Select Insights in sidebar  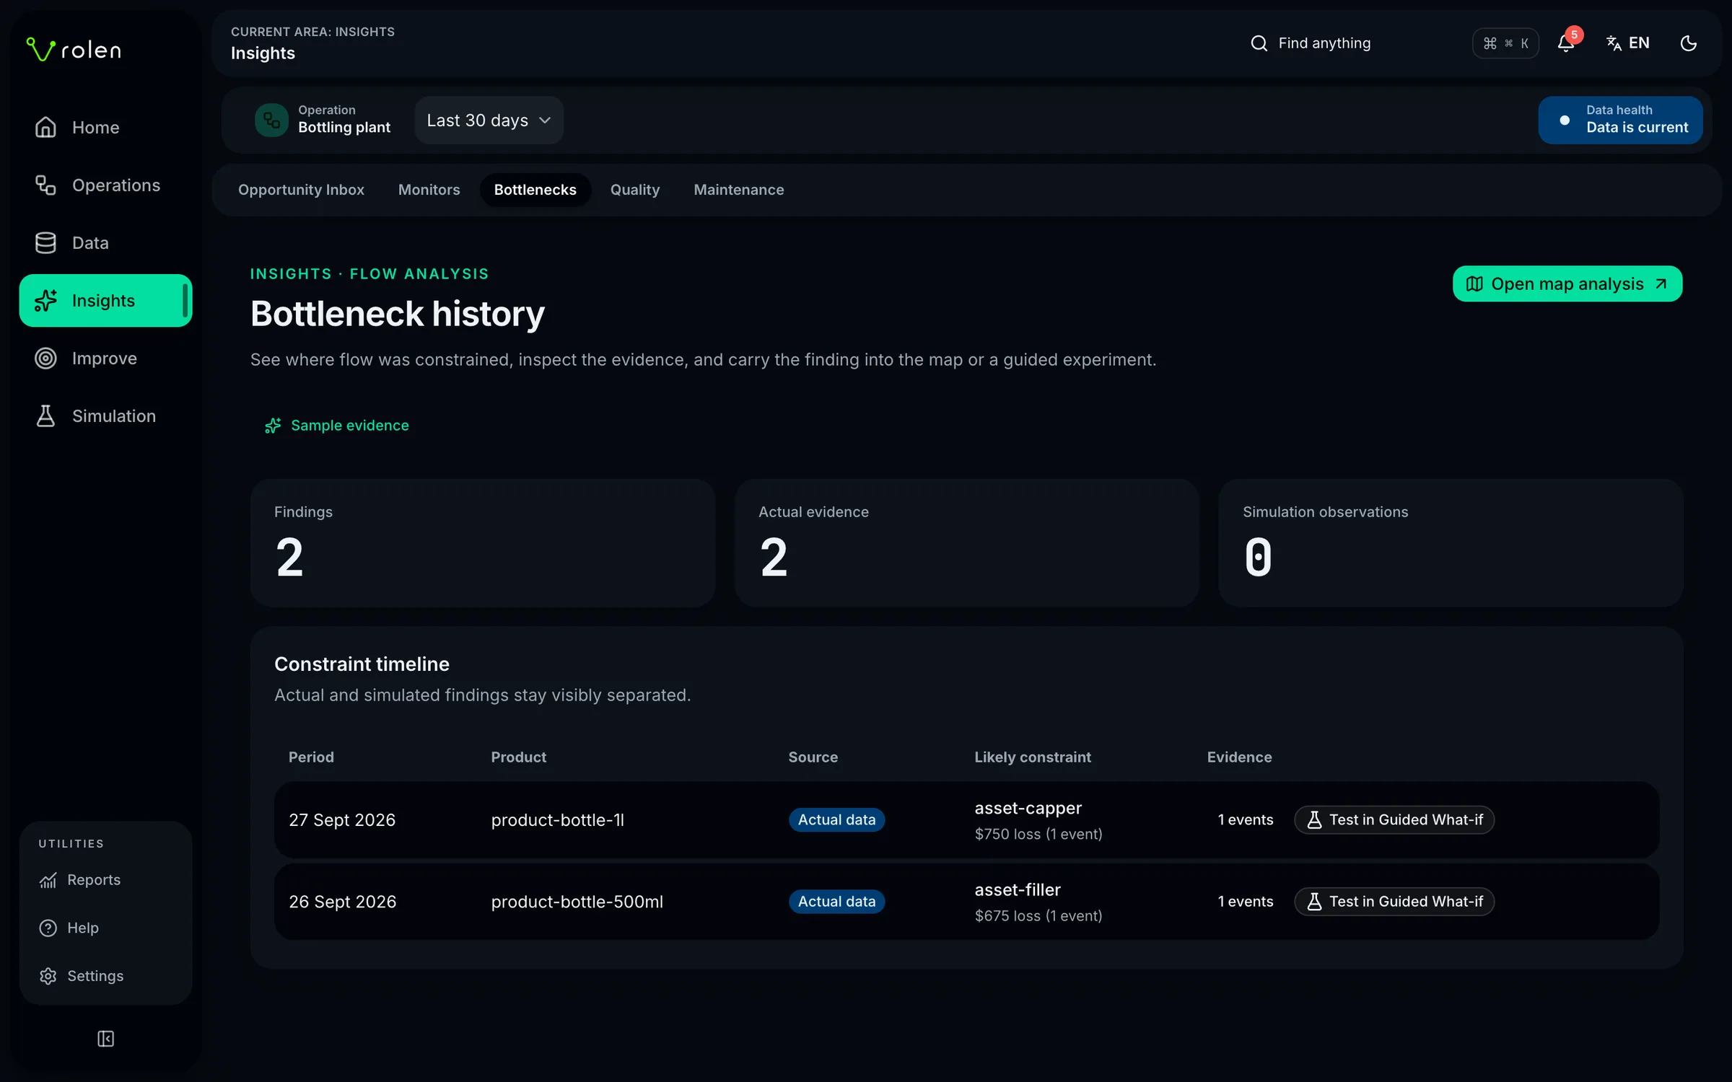(105, 301)
